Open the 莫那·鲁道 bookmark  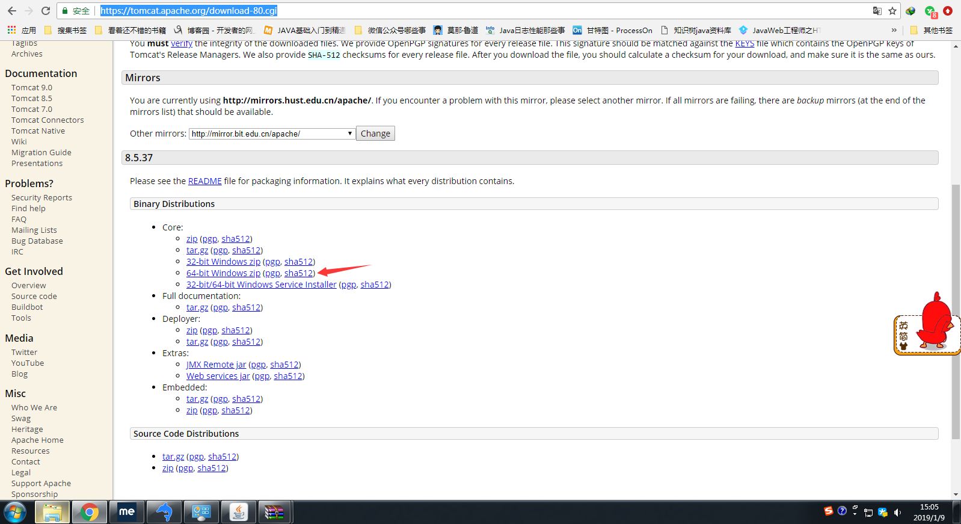pos(456,30)
